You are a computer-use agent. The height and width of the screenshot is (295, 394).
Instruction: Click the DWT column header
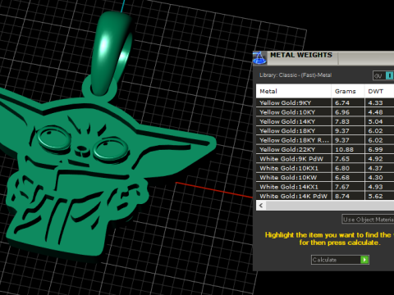tap(379, 91)
